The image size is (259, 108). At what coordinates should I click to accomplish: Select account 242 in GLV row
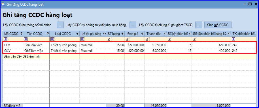(x=244, y=51)
